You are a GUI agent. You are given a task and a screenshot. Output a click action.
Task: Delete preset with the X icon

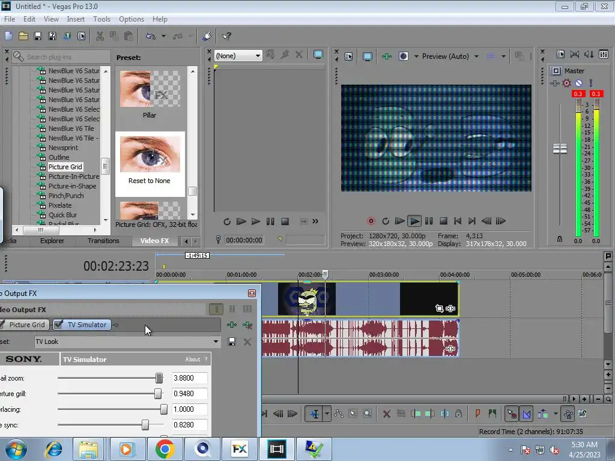click(x=247, y=342)
